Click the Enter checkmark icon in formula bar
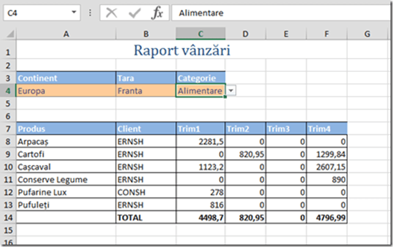The image size is (393, 247). (134, 13)
